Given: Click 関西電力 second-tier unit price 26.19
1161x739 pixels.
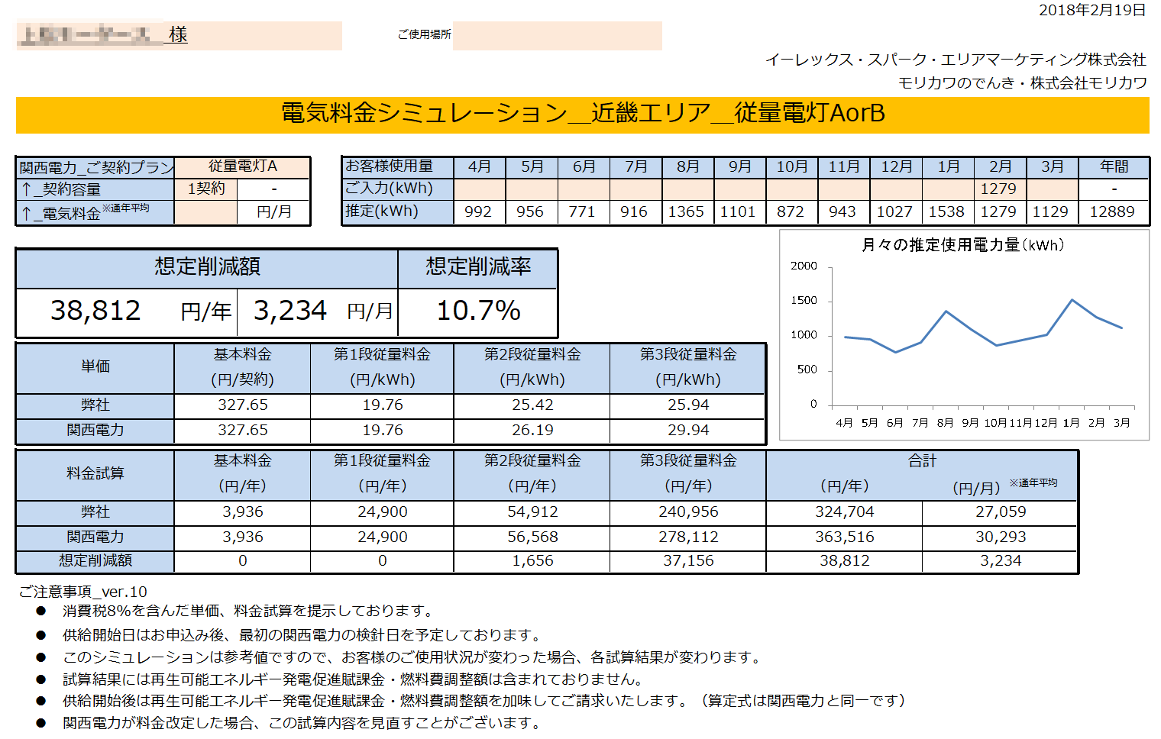Looking at the screenshot, I should point(532,431).
